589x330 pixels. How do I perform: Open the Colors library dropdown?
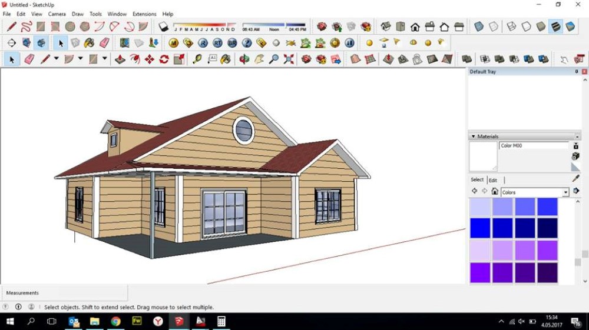click(566, 192)
